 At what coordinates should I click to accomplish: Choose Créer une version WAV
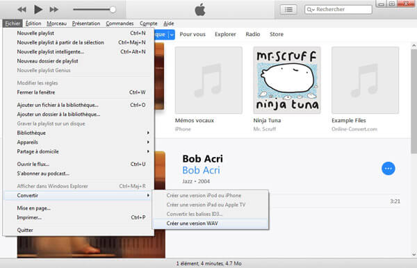click(x=211, y=224)
